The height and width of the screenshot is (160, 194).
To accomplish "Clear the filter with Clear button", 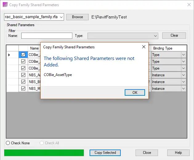I will [x=174, y=35].
